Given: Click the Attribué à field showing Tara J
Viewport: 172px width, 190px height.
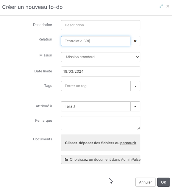Looking at the screenshot, I should tap(96, 106).
